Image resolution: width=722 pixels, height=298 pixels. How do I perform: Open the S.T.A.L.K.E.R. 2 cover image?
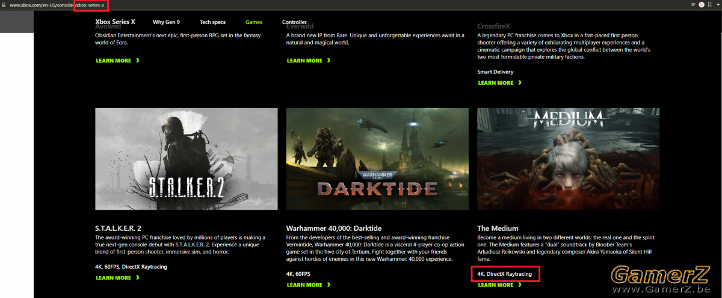click(x=187, y=159)
